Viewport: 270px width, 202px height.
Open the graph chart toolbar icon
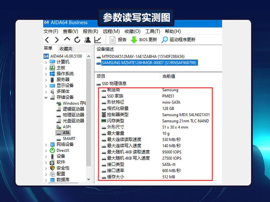[98, 40]
